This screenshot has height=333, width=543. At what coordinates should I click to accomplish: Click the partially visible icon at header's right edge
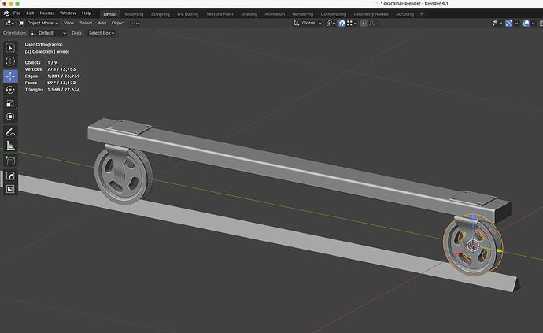(541, 23)
